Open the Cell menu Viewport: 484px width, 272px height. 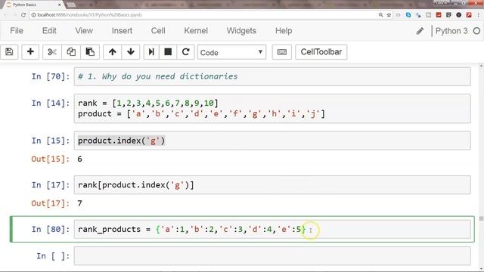(x=158, y=31)
